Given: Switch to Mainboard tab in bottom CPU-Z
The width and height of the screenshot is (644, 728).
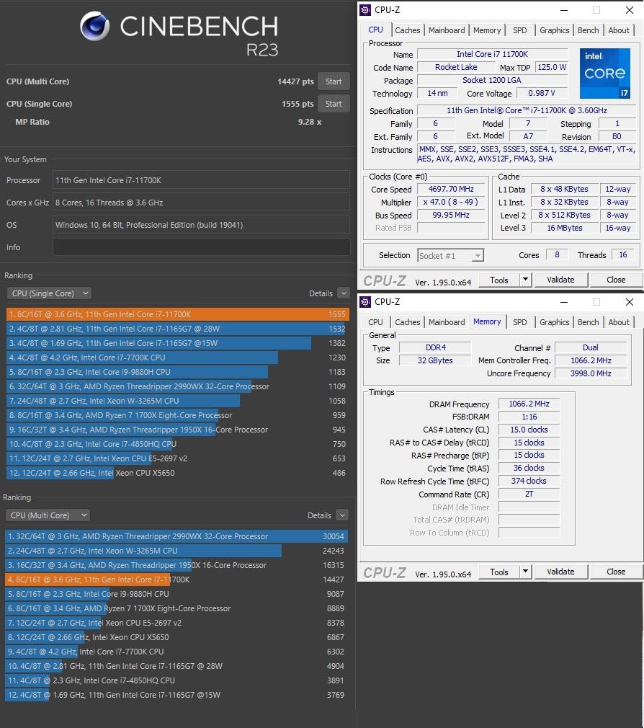Looking at the screenshot, I should [x=447, y=322].
